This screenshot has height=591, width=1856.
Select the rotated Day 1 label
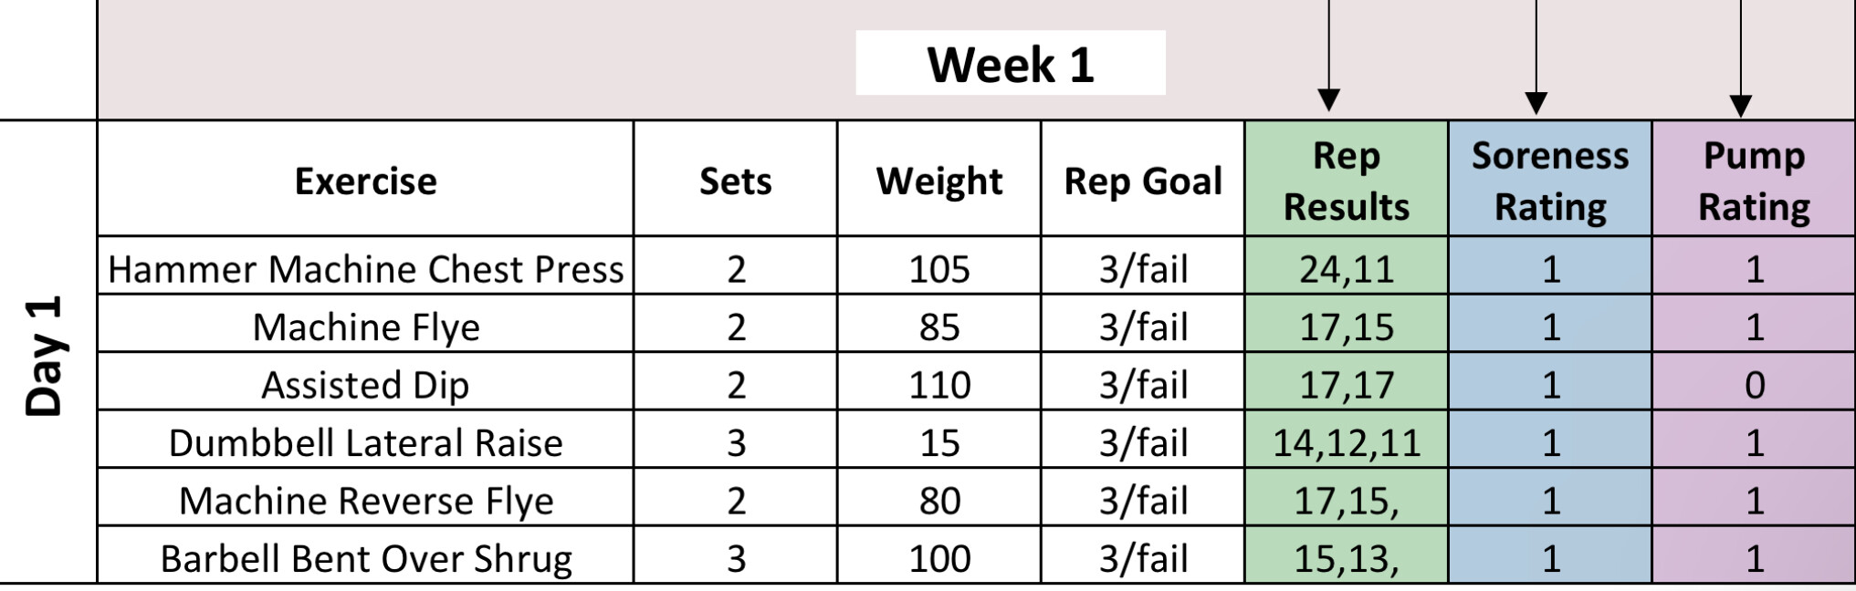[x=46, y=356]
